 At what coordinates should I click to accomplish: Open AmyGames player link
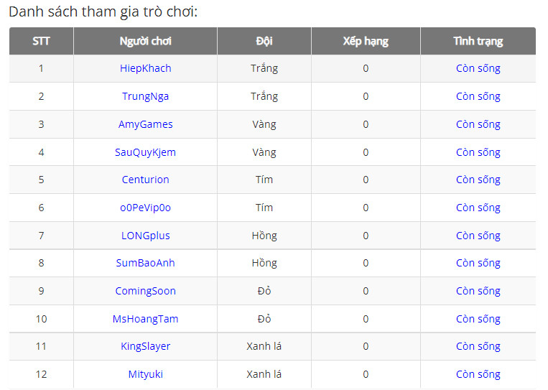[145, 124]
